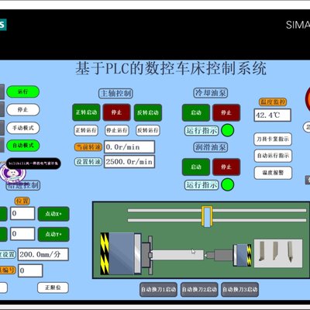Start automatic tool change 3 (自动换刀3启动)
310x310 pixels.
(x=240, y=289)
